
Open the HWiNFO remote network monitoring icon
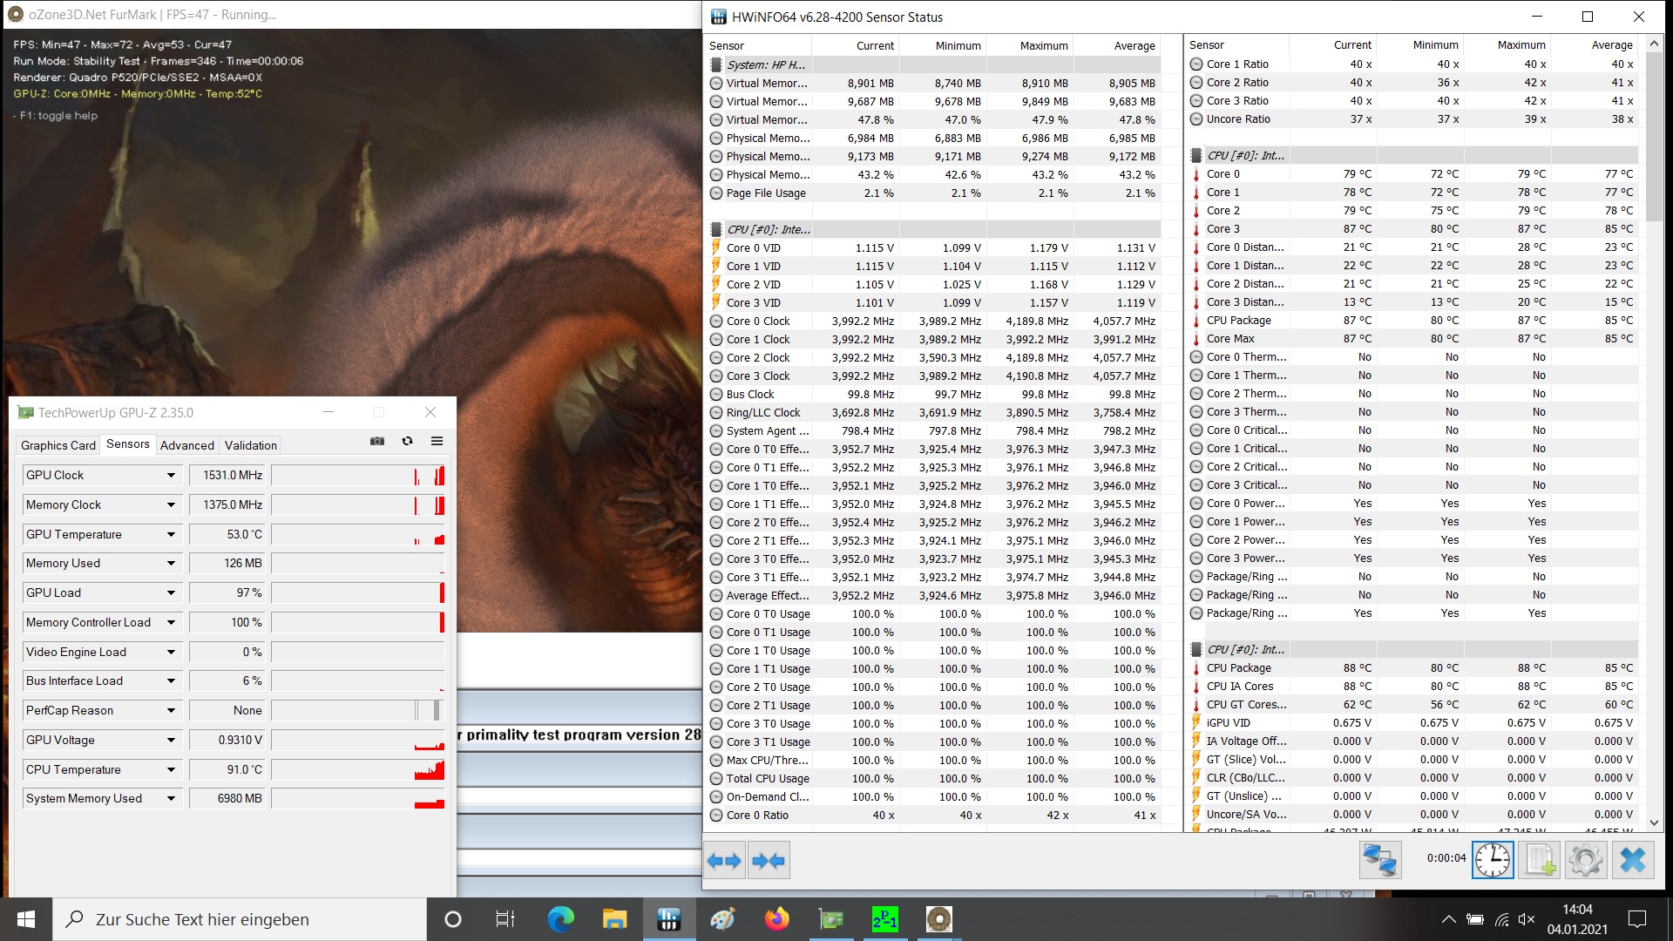click(x=1379, y=860)
